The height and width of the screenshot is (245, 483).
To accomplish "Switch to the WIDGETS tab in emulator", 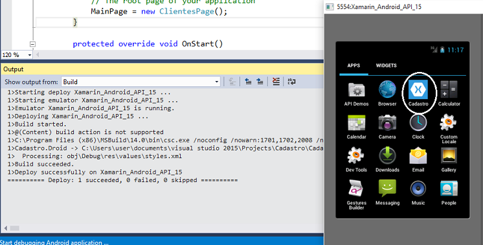I will click(387, 65).
